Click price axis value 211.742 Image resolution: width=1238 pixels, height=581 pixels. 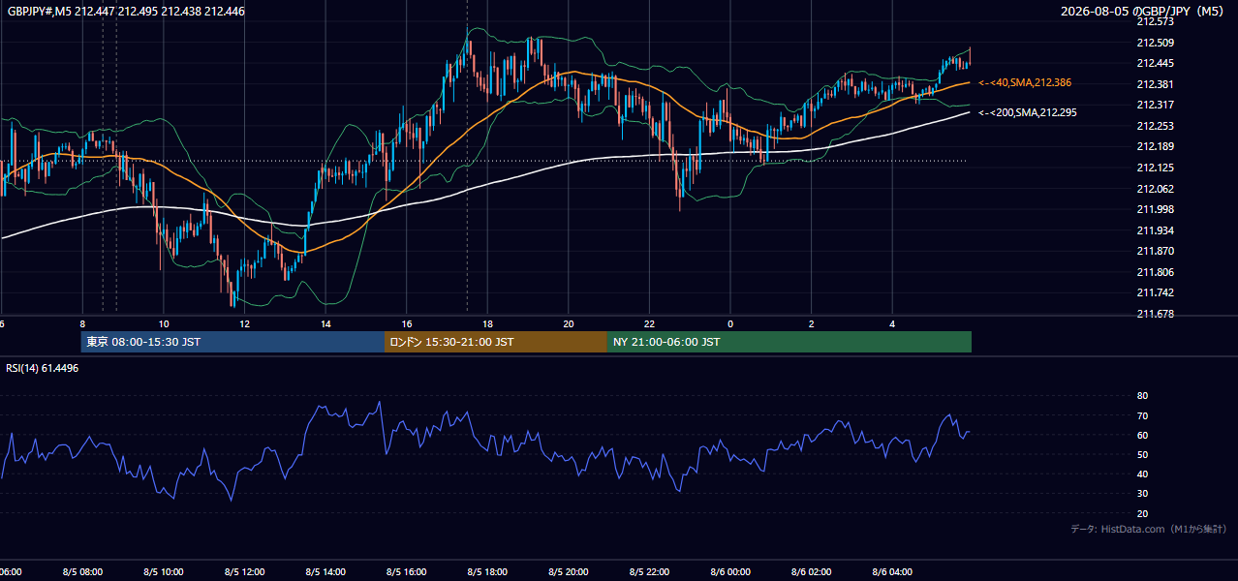(x=1155, y=292)
